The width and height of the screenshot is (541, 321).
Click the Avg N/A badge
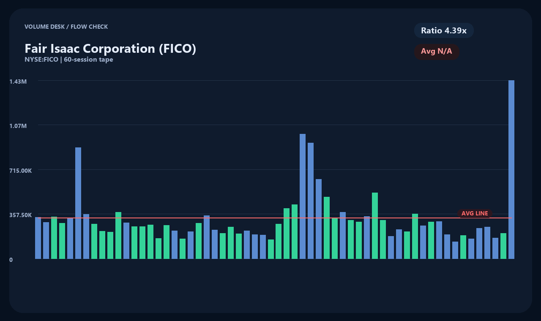coord(437,52)
